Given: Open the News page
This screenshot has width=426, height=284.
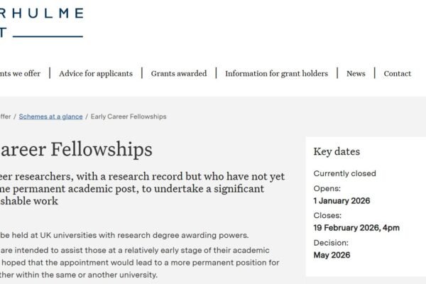Looking at the screenshot, I should point(356,74).
